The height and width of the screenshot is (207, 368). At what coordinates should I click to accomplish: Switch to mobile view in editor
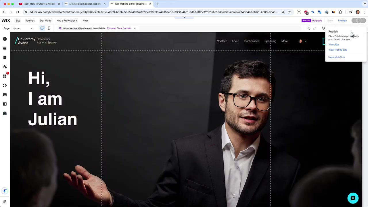49,28
